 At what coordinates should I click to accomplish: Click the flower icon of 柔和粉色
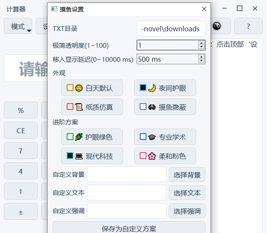point(152,156)
